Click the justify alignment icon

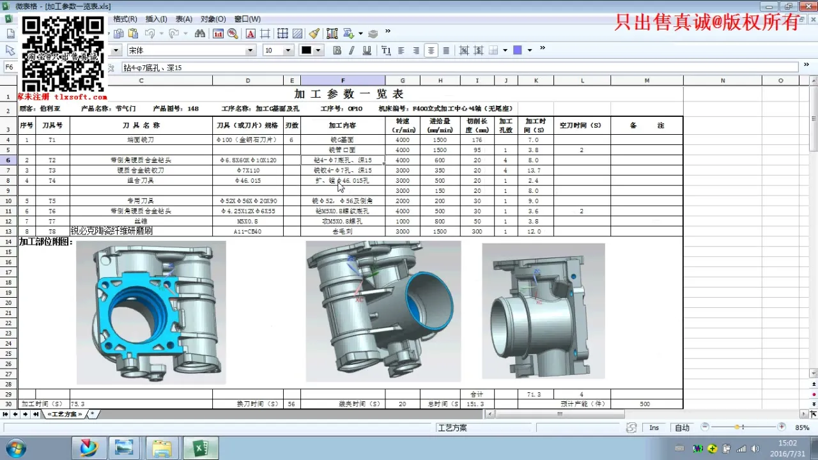pyautogui.click(x=446, y=50)
